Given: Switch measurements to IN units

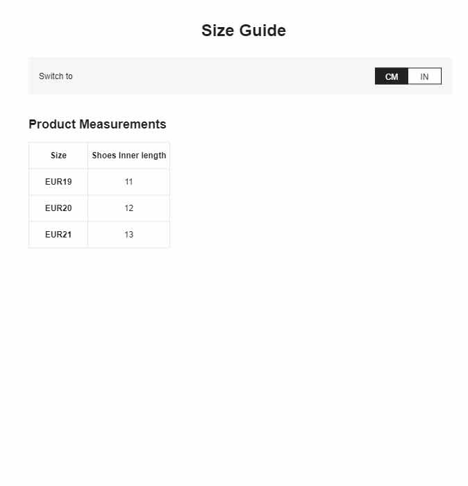Looking at the screenshot, I should [424, 76].
